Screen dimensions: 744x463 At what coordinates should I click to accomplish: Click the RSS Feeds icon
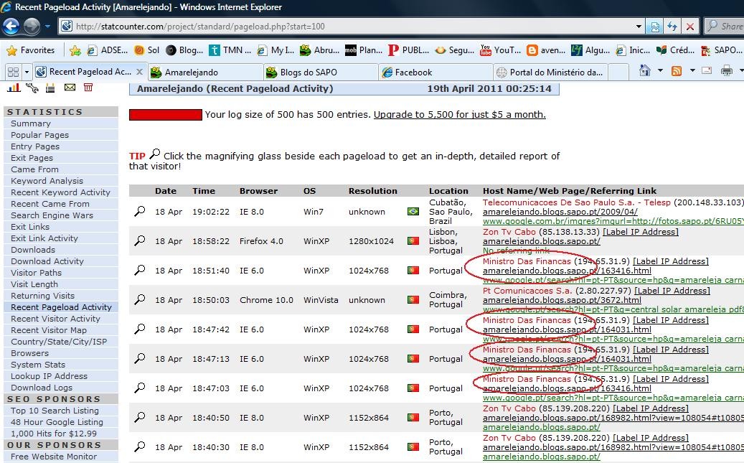tap(677, 71)
